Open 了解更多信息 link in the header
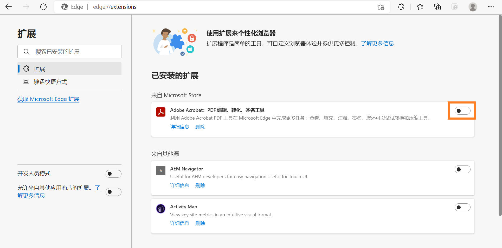Viewport: 502px width, 248px height. pyautogui.click(x=377, y=44)
